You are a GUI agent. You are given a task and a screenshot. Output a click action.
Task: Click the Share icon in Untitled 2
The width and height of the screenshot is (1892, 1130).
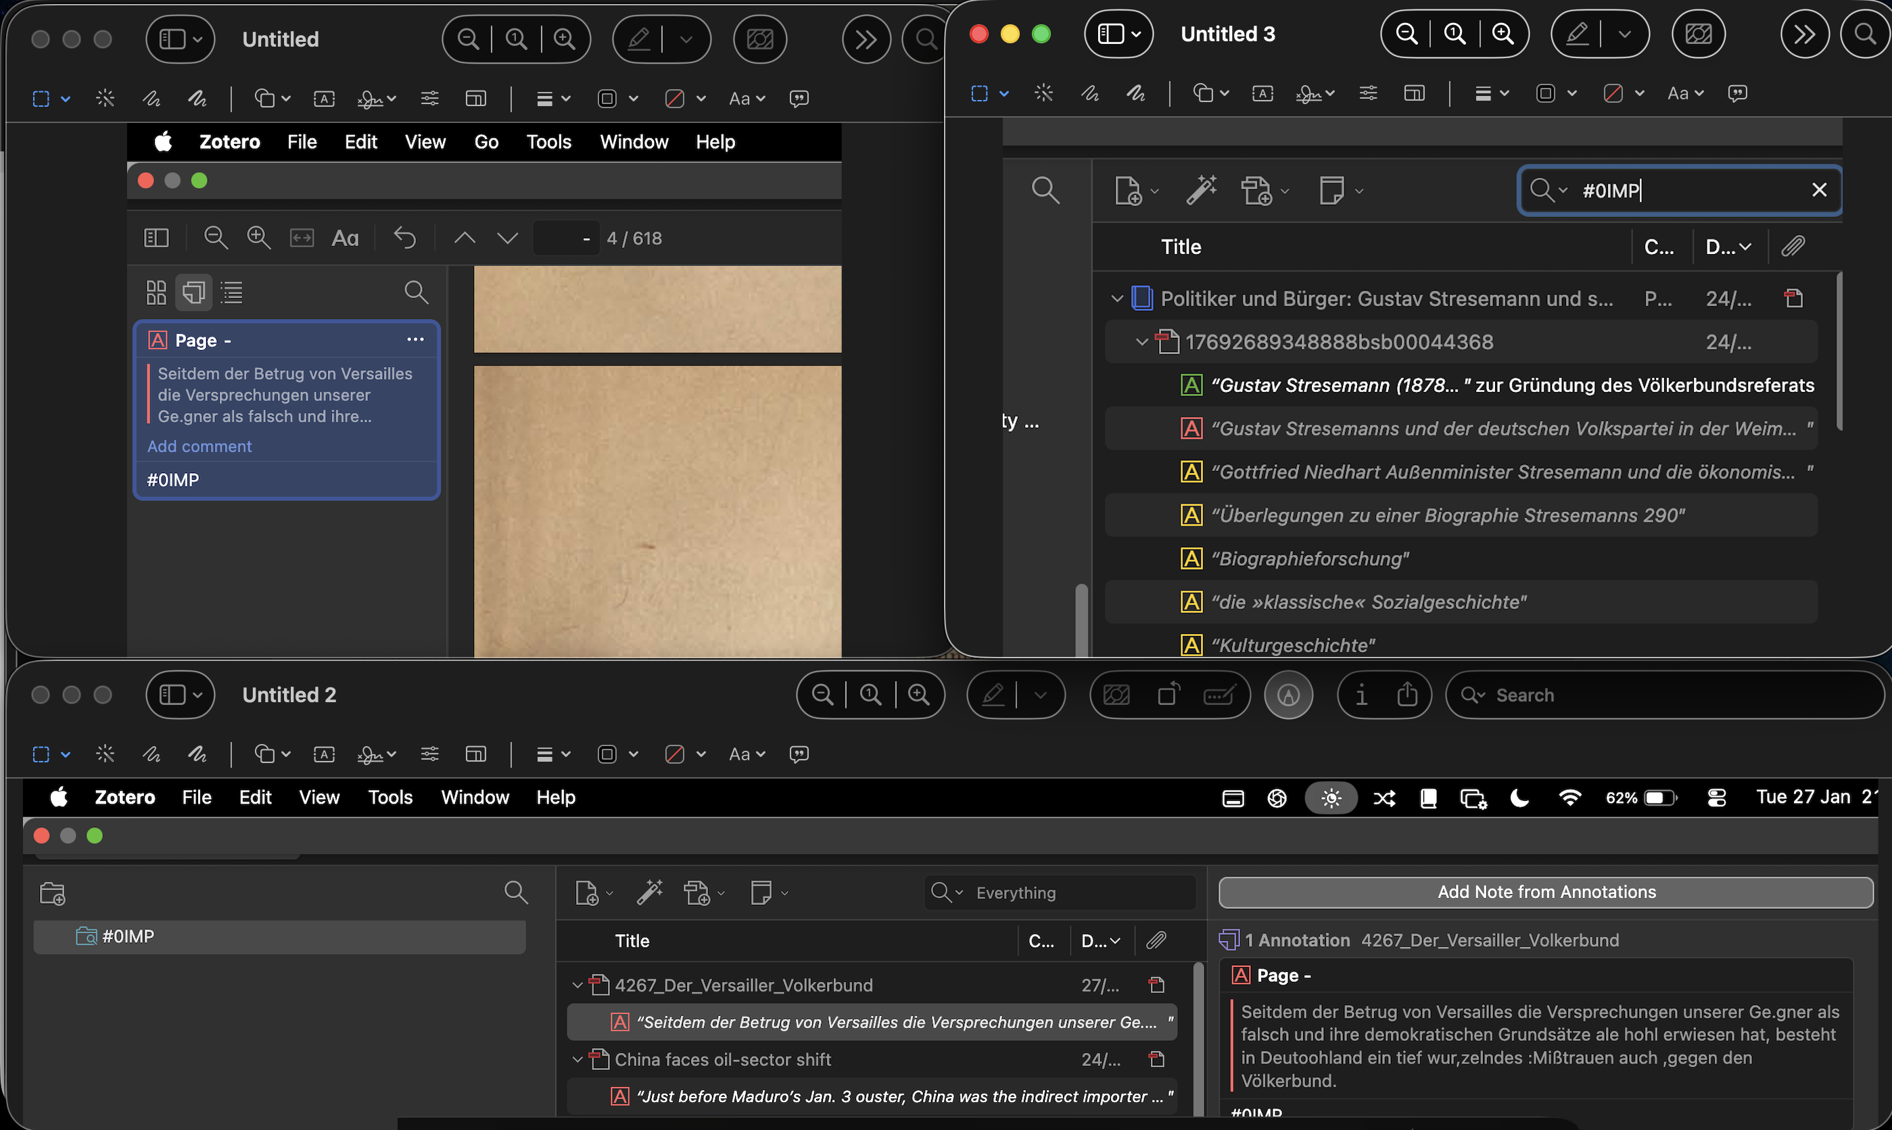1406,695
